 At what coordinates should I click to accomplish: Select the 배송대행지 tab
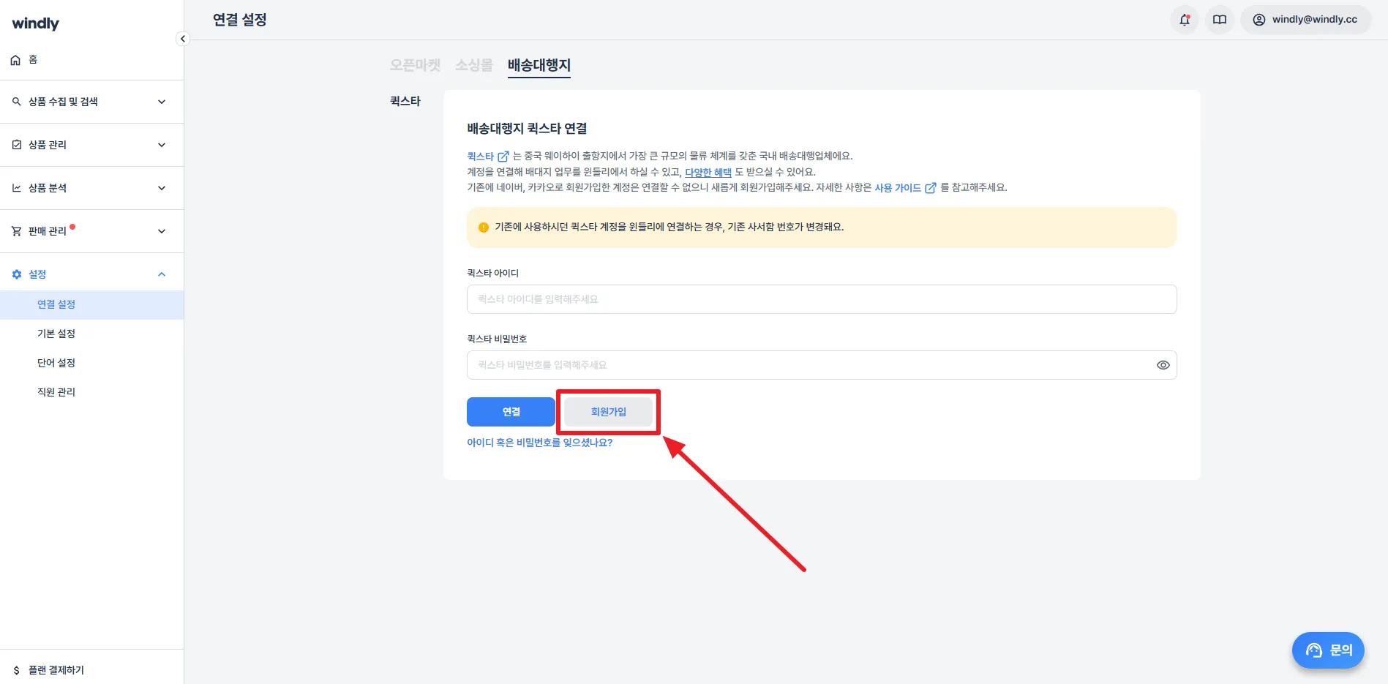539,65
